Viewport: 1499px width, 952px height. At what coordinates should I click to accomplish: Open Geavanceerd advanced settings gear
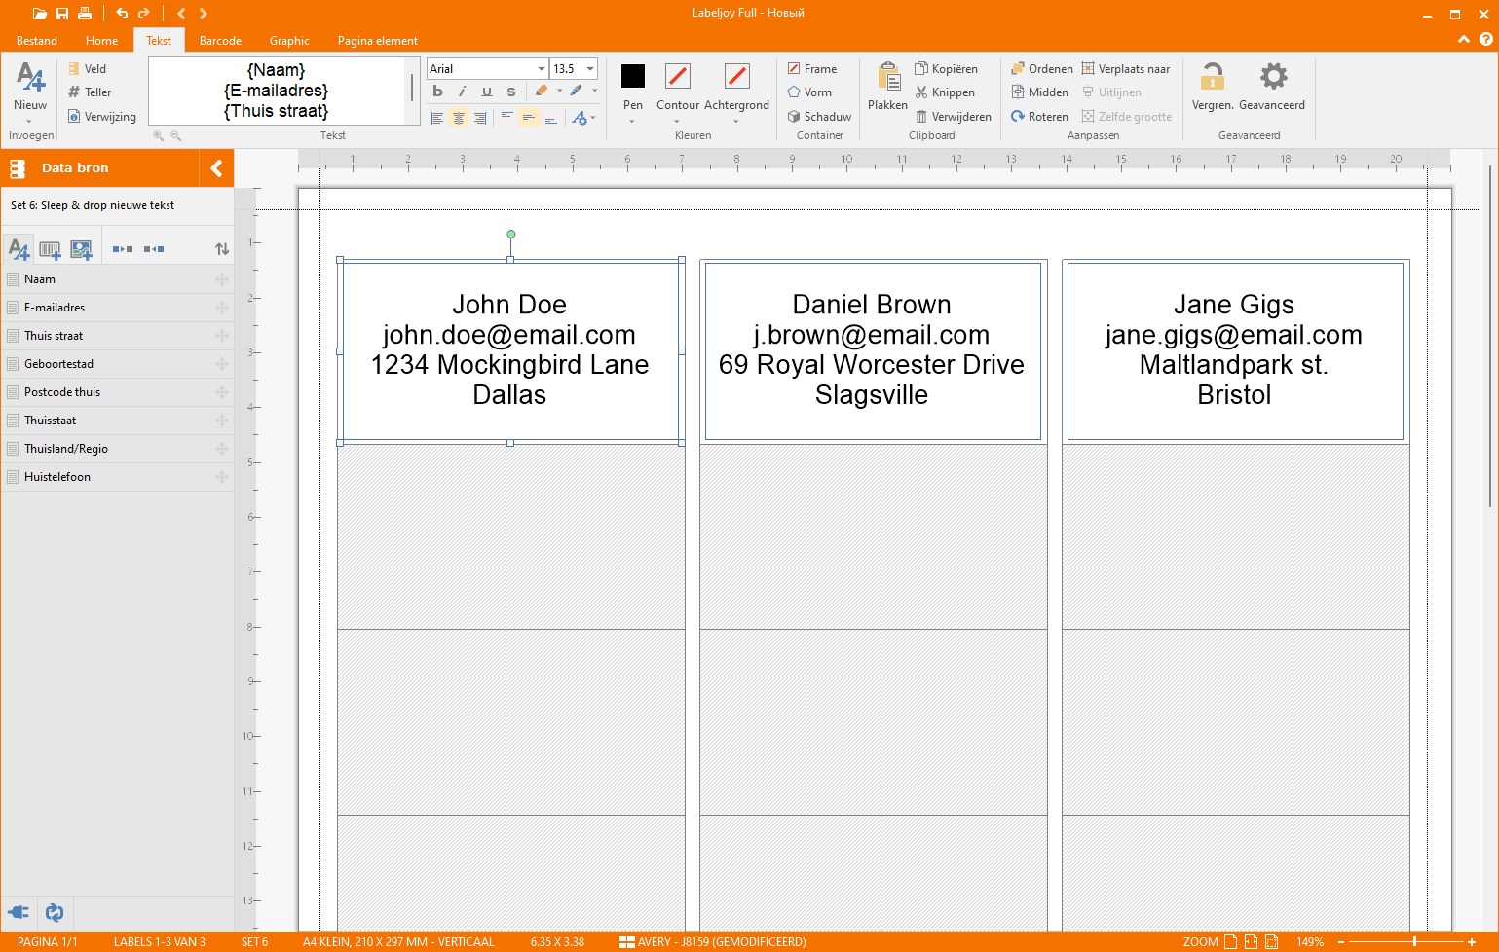coord(1272,87)
